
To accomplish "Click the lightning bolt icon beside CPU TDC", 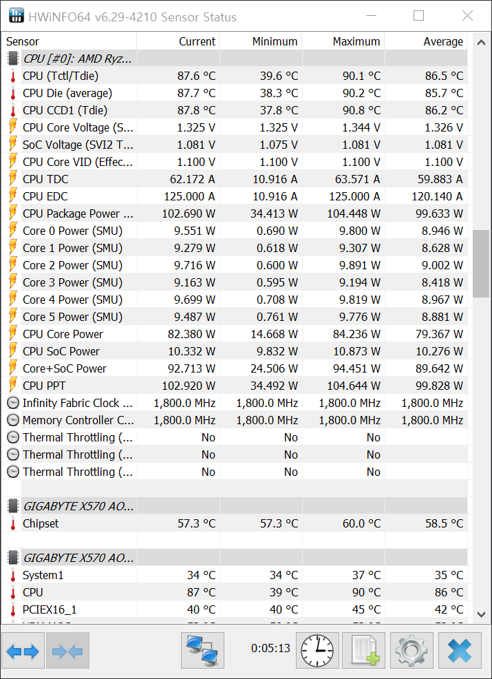I will [x=12, y=179].
